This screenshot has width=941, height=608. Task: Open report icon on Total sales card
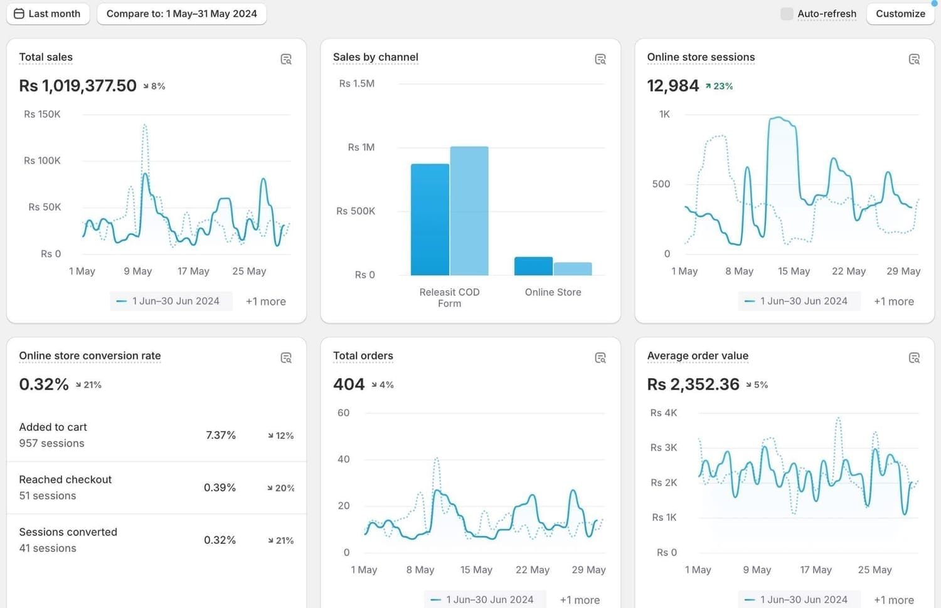[x=286, y=60]
